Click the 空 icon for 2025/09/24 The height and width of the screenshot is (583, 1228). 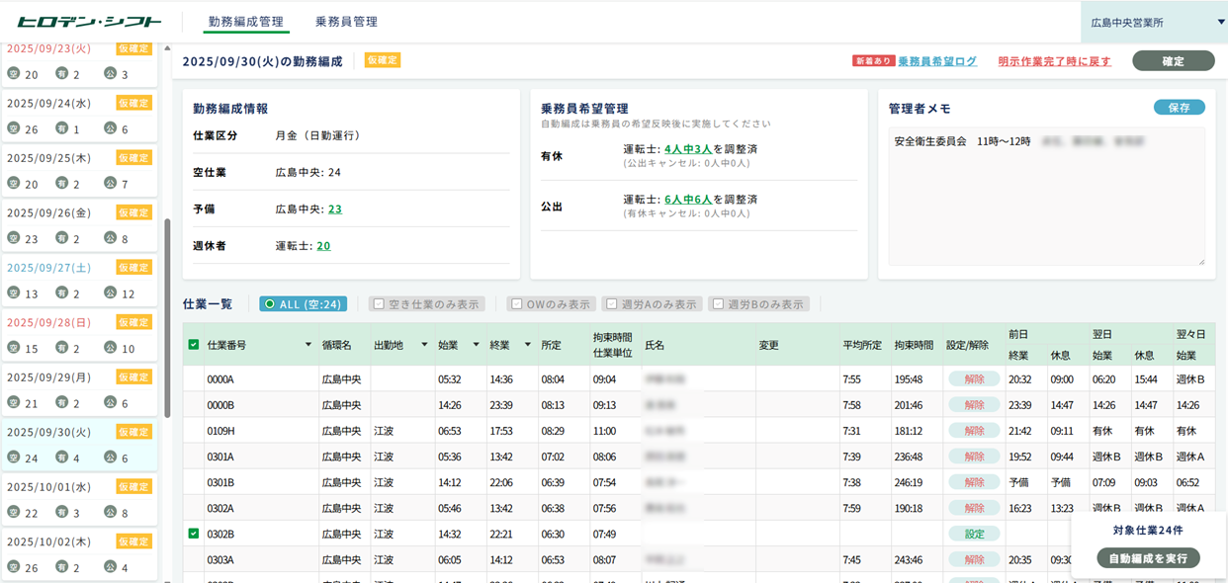tap(14, 128)
